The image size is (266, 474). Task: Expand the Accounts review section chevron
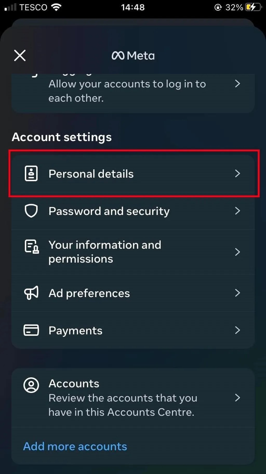pyautogui.click(x=238, y=398)
